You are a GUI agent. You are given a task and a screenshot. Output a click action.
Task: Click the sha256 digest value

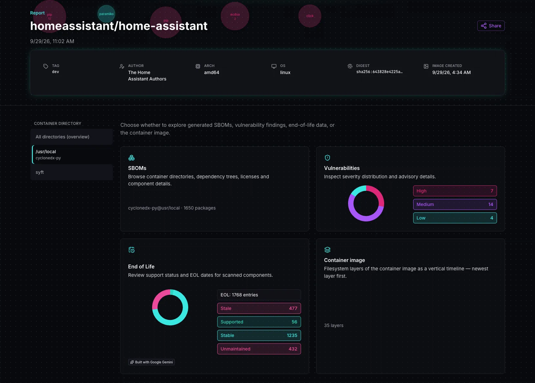[x=379, y=72]
